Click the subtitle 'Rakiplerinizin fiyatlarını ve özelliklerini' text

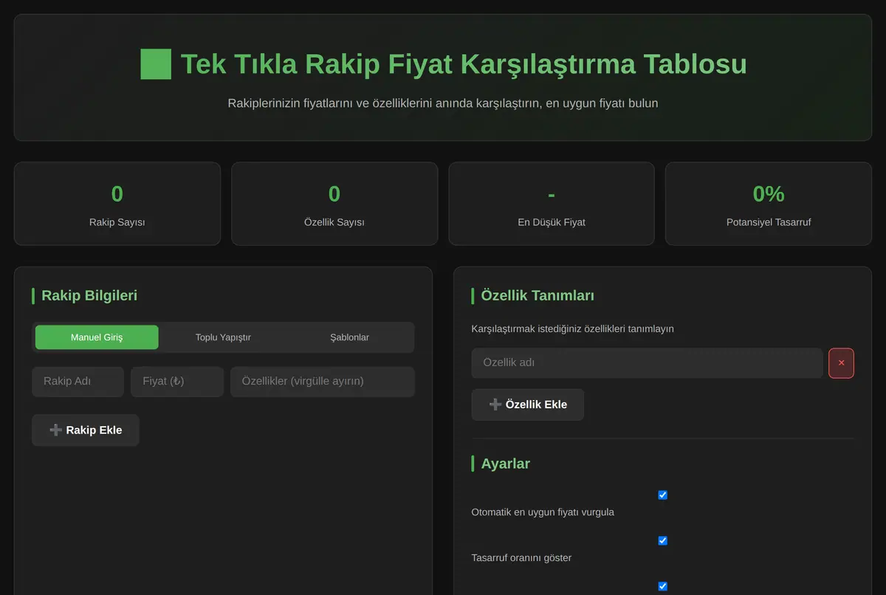(443, 103)
